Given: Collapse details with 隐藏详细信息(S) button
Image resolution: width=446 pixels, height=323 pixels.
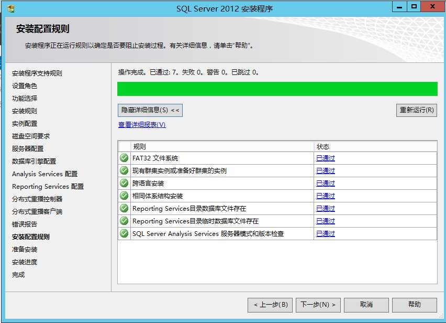Looking at the screenshot, I should (150, 110).
